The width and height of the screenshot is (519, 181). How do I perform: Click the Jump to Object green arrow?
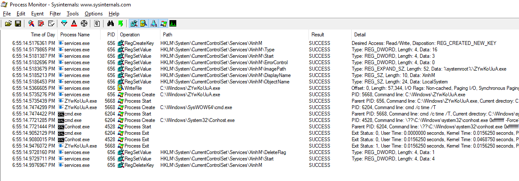pyautogui.click(x=120, y=23)
